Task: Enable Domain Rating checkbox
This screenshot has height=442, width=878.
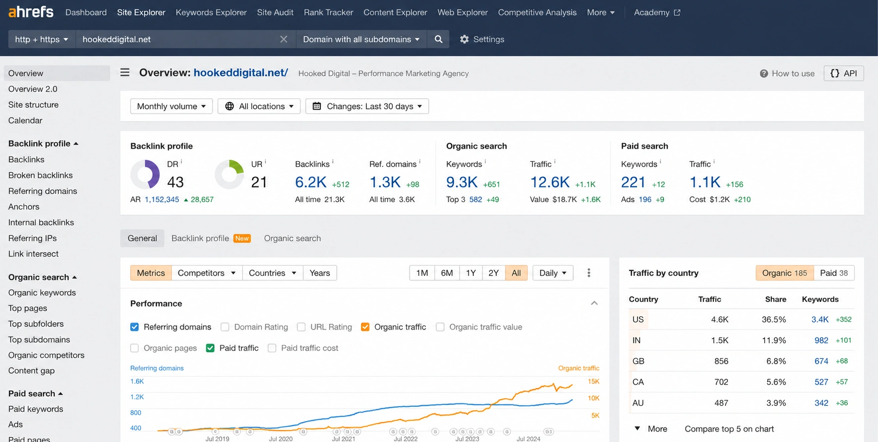Action: (x=225, y=327)
